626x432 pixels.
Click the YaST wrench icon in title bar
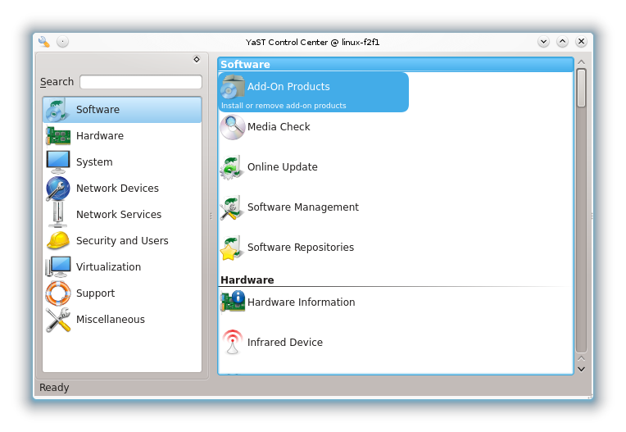coord(44,42)
